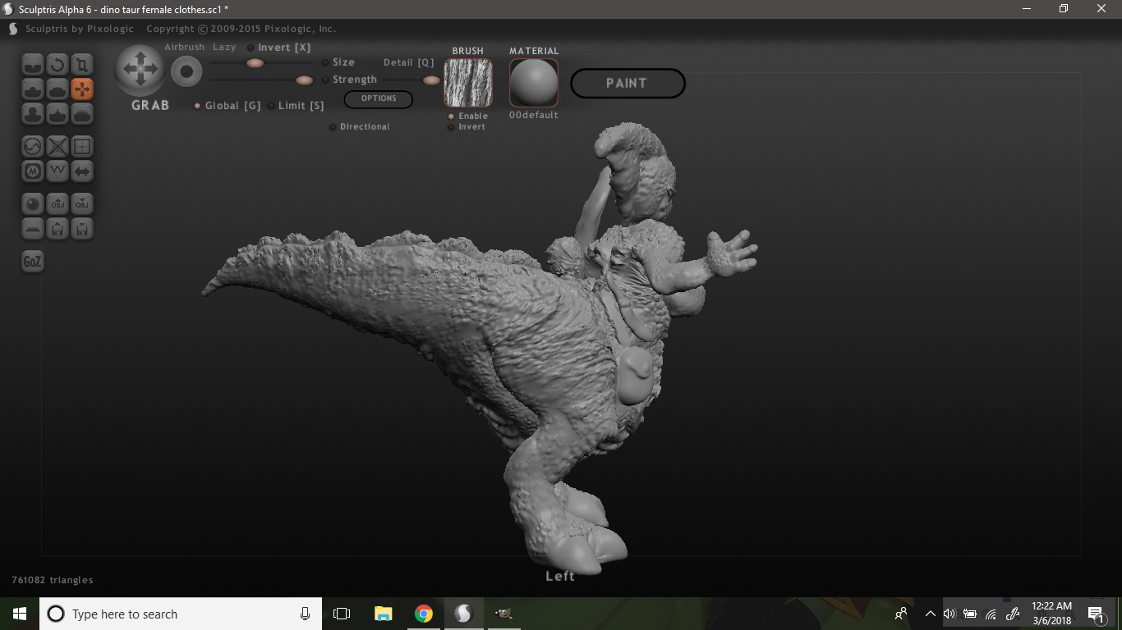Switch to PAINT mode
Image resolution: width=1122 pixels, height=630 pixels.
(627, 83)
